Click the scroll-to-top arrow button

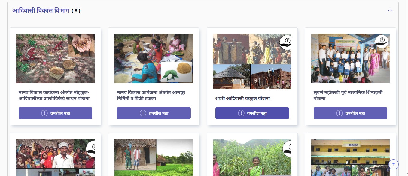394,164
